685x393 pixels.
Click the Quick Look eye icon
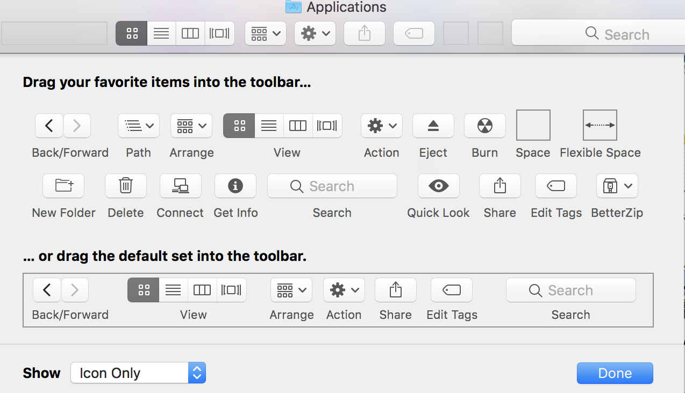click(438, 186)
